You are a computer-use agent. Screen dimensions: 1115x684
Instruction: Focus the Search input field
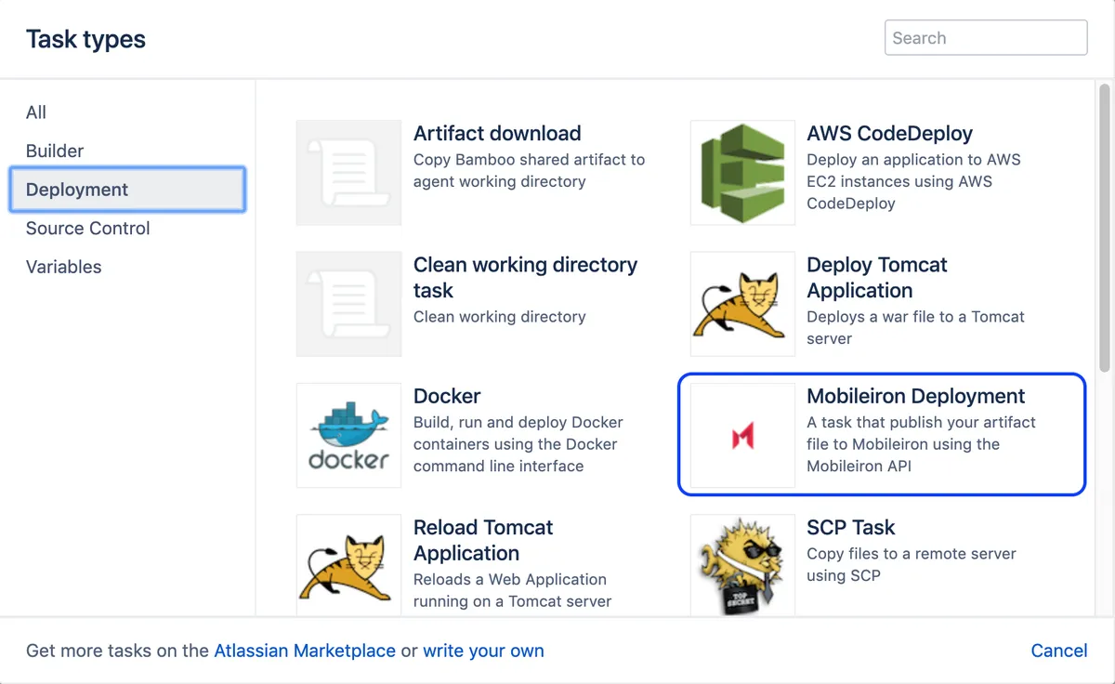pyautogui.click(x=986, y=38)
